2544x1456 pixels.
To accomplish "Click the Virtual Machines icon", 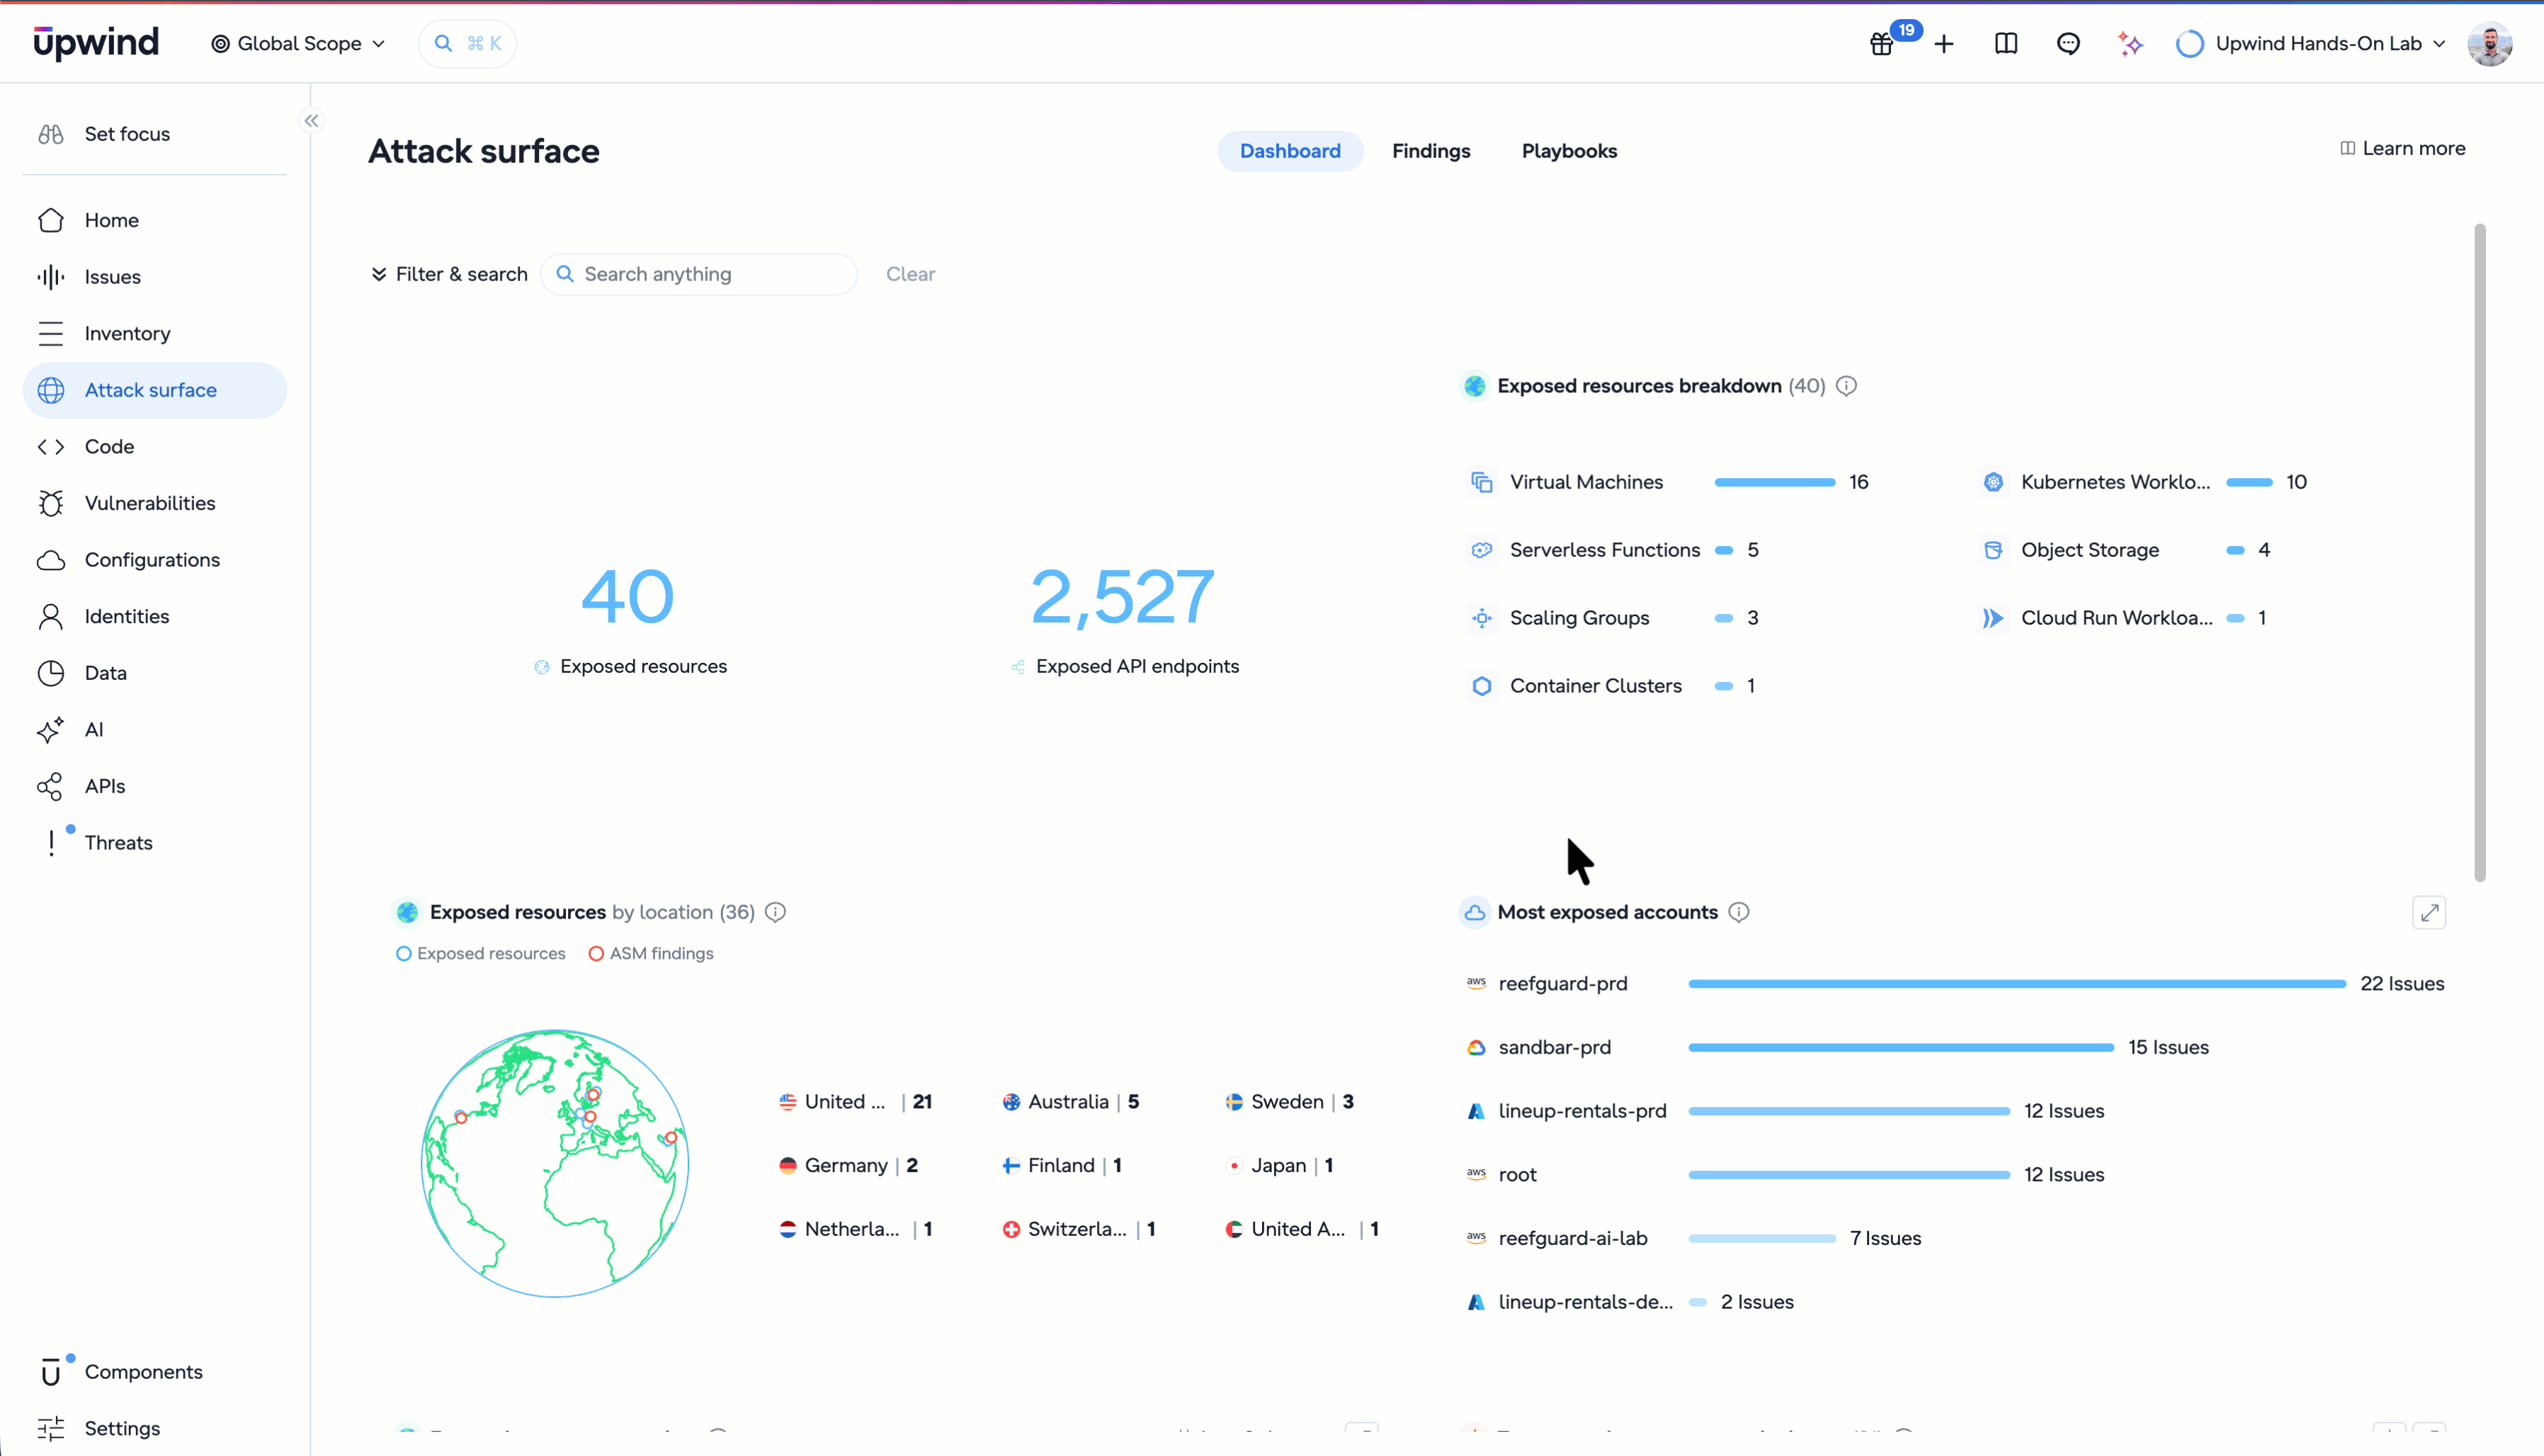I will click(x=1482, y=482).
